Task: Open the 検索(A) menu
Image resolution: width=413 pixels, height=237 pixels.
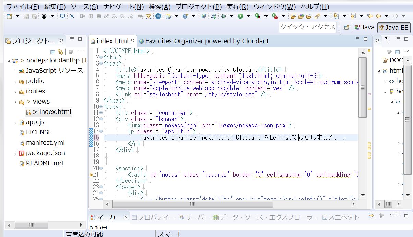Action: coord(160,7)
